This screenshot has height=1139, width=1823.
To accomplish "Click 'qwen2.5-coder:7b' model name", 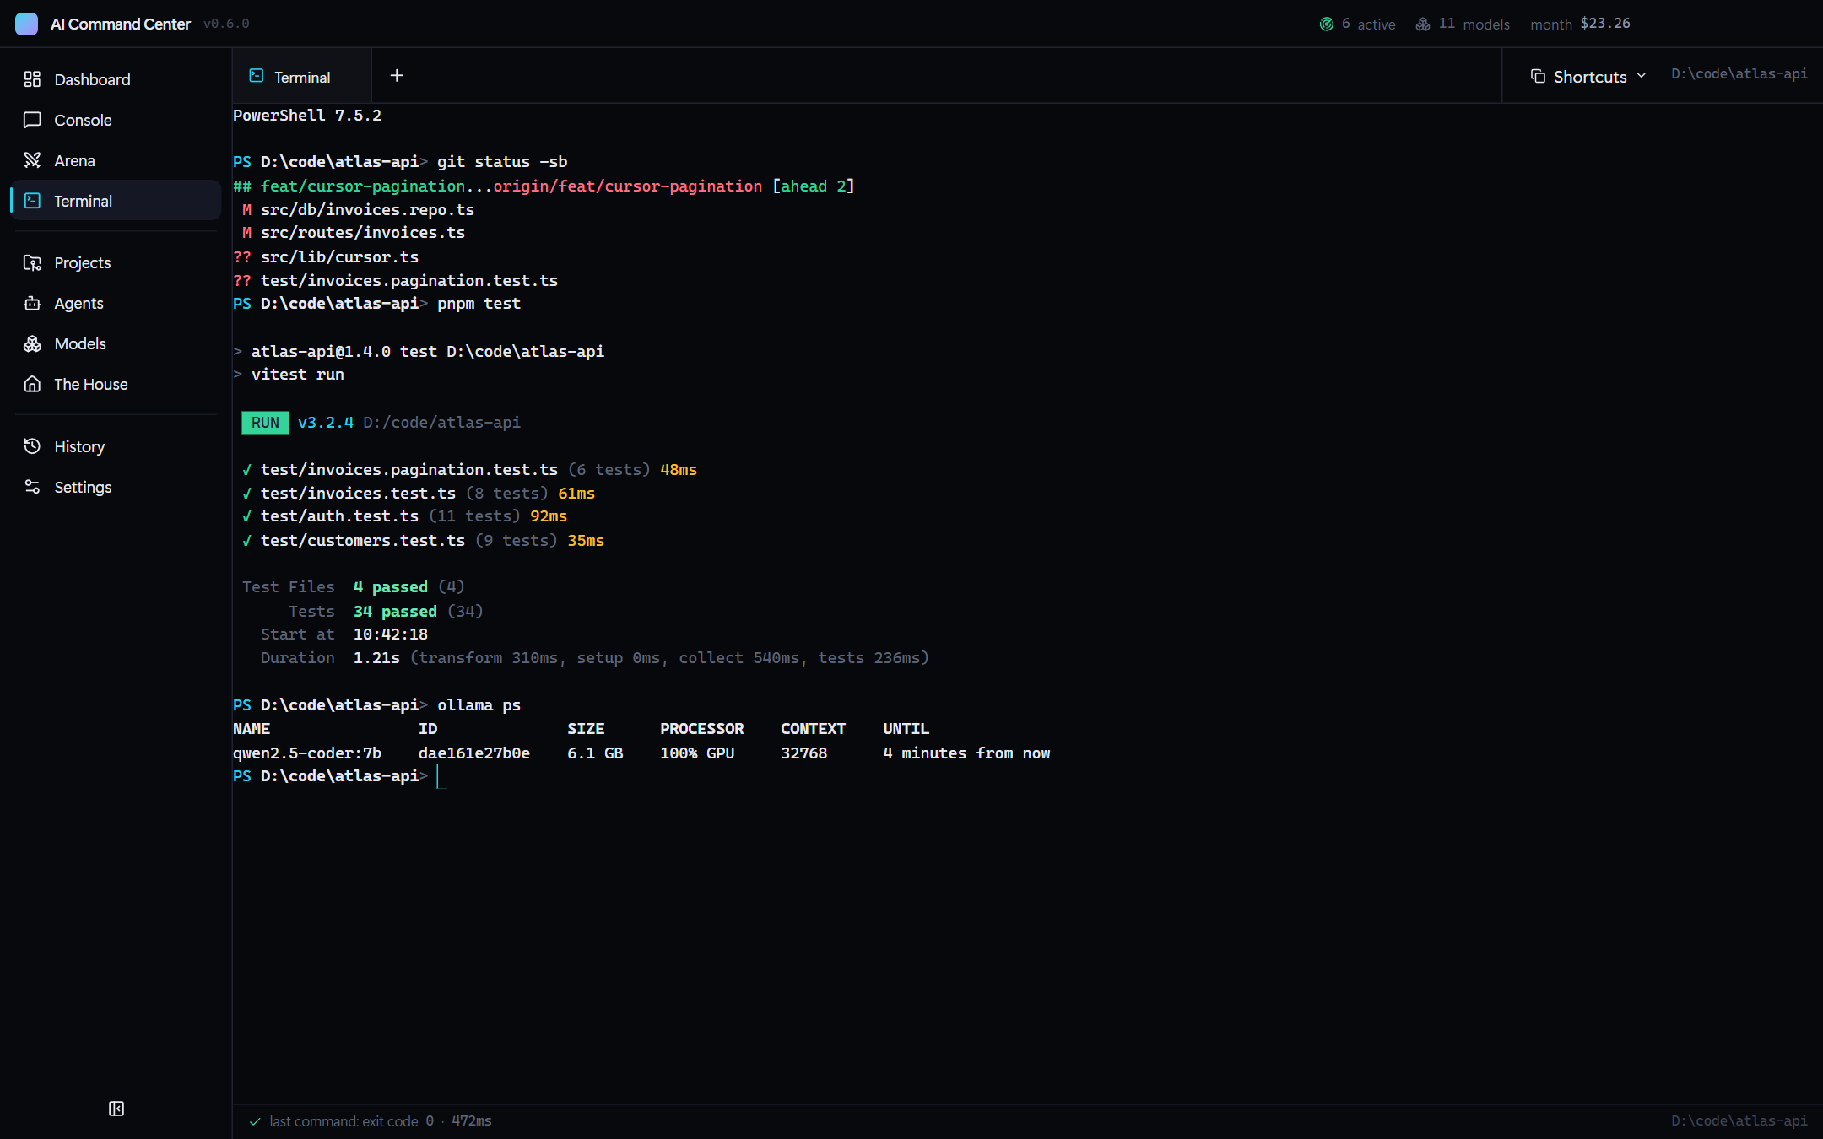I will click(x=307, y=753).
